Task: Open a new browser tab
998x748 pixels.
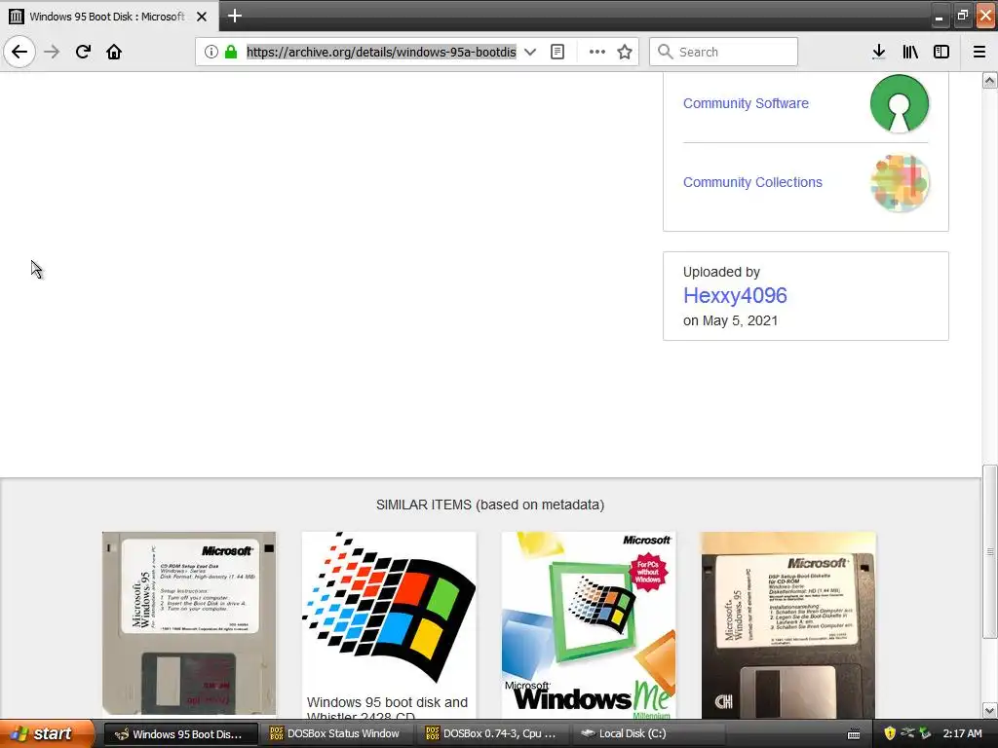Action: [234, 16]
